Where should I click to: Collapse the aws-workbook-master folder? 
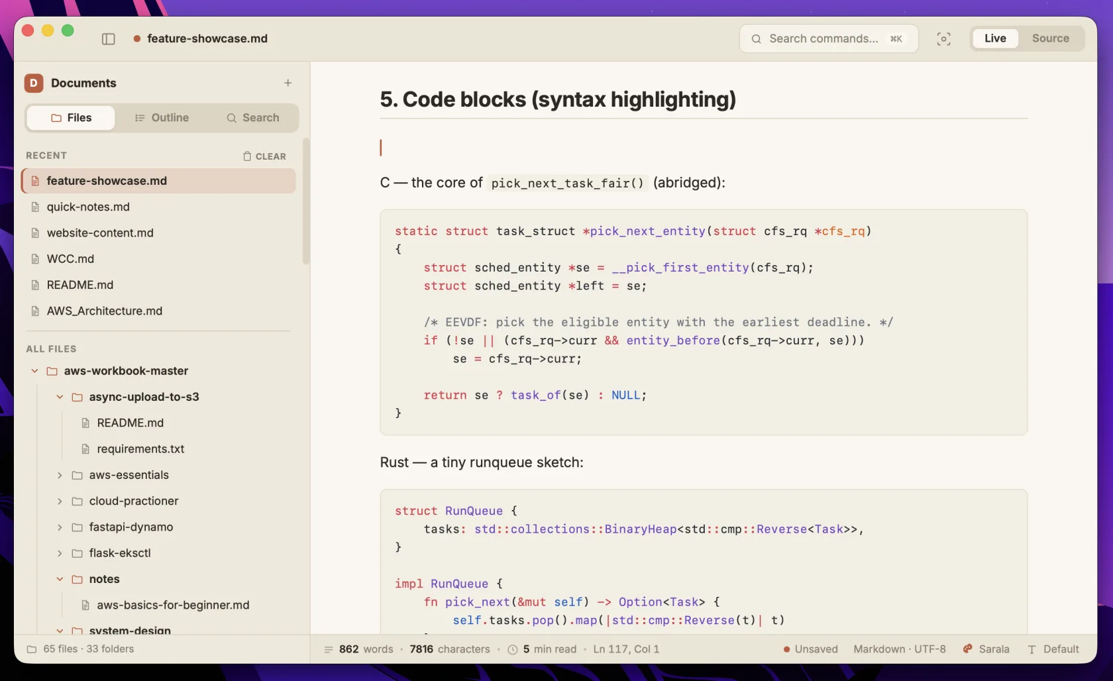click(x=34, y=371)
